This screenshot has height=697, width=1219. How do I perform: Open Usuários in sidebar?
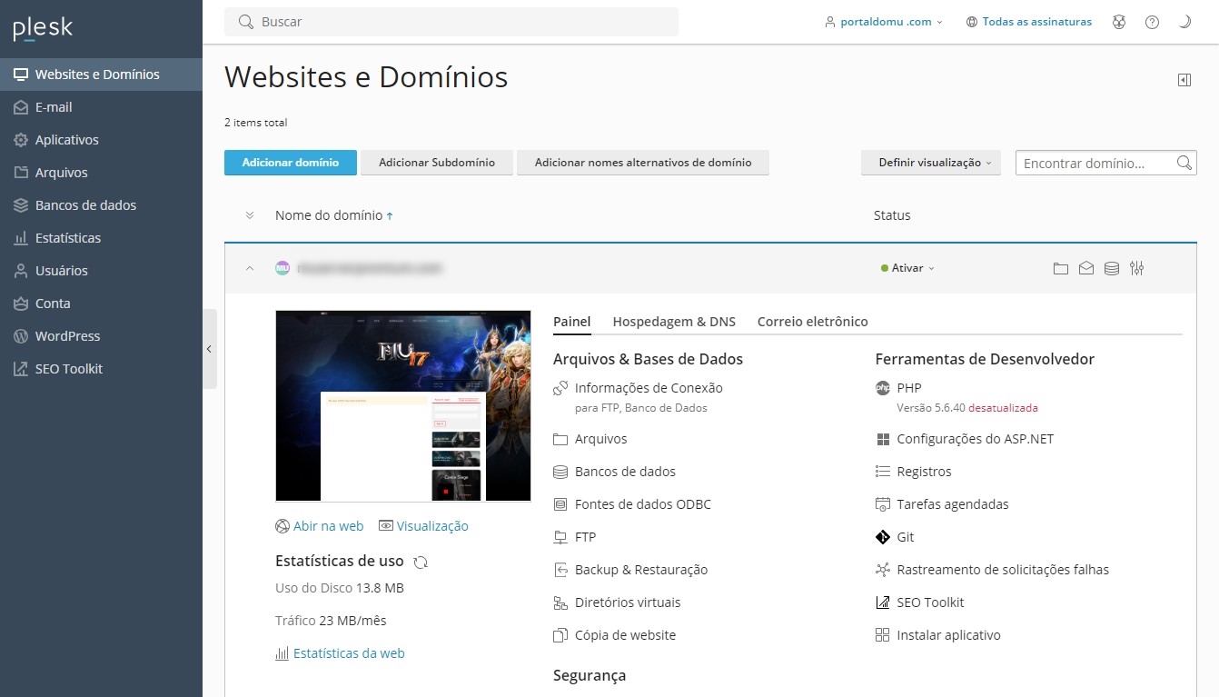pos(101,271)
